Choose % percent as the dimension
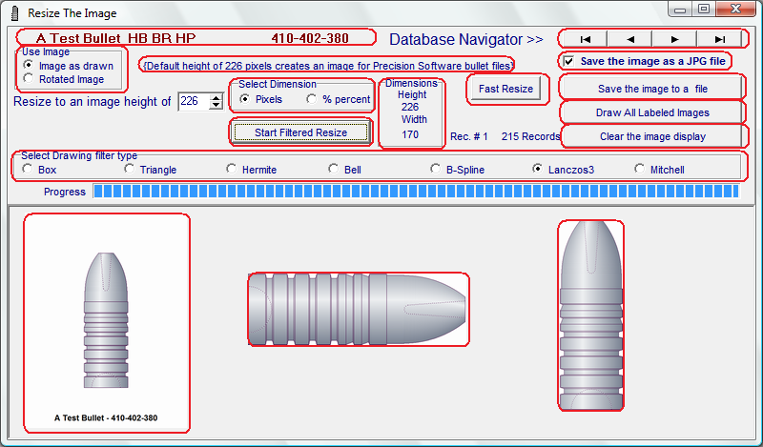763x447 pixels. 312,99
